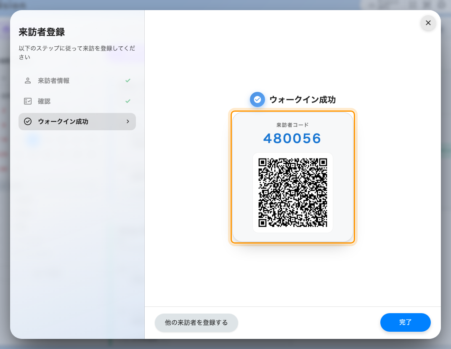Click the visitor code 480056
Image resolution: width=451 pixels, height=349 pixels.
pyautogui.click(x=292, y=138)
